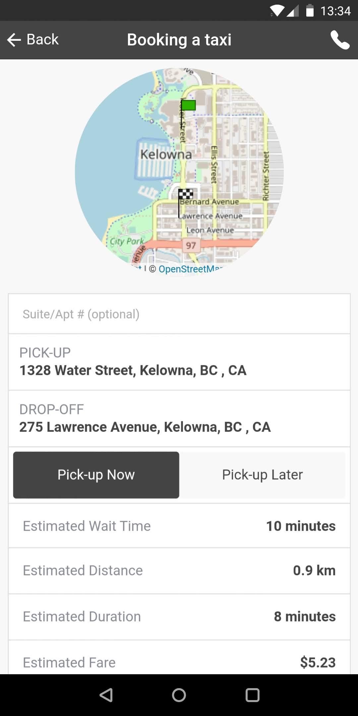This screenshot has width=358, height=716.
Task: Tap the Estimated Fare $5.23 row
Action: tap(179, 658)
